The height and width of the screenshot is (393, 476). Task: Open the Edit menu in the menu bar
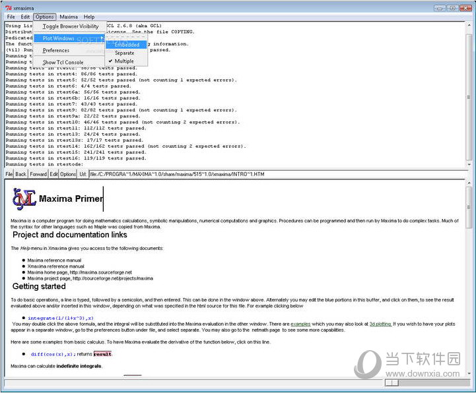pyautogui.click(x=25, y=17)
